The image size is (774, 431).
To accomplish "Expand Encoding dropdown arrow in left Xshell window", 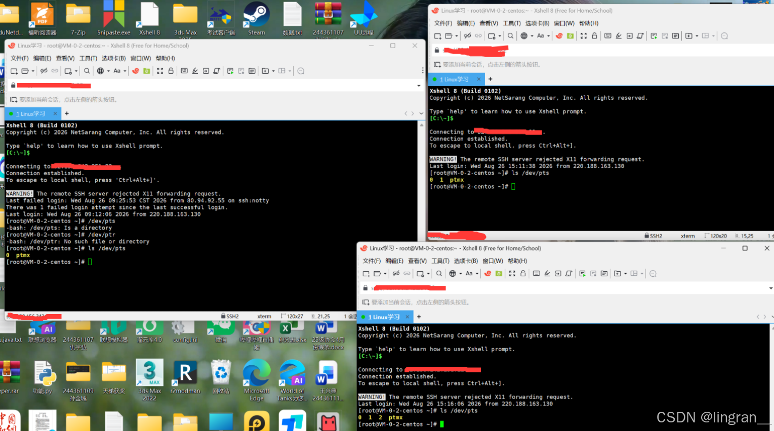I will coord(108,71).
